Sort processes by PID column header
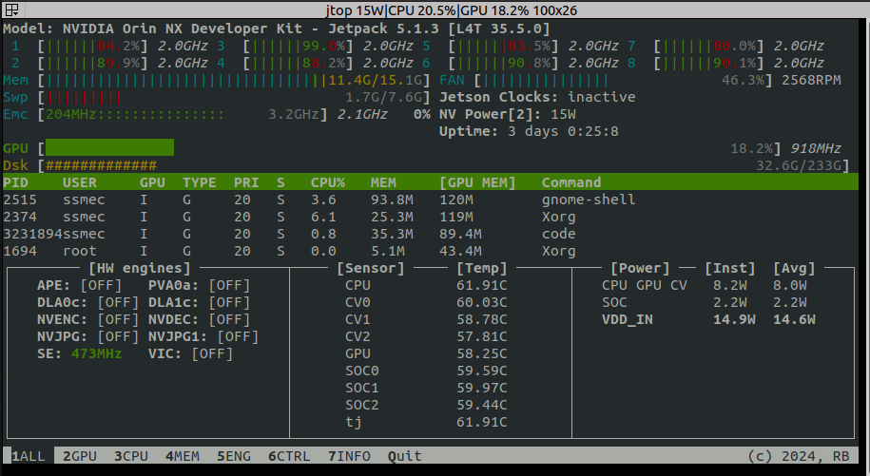This screenshot has height=476, width=870. [15, 182]
